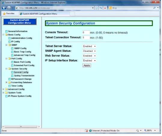Expand the Forwarding Database folder
The width and height of the screenshot is (162, 136).
pyautogui.click(x=6, y=82)
